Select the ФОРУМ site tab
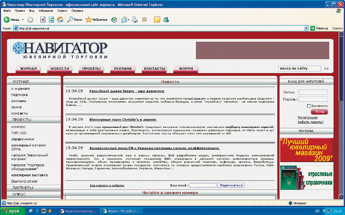 pyautogui.click(x=186, y=69)
